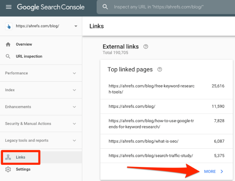The image size is (235, 181).
Task: Click link count 6,087
Action: point(219,141)
